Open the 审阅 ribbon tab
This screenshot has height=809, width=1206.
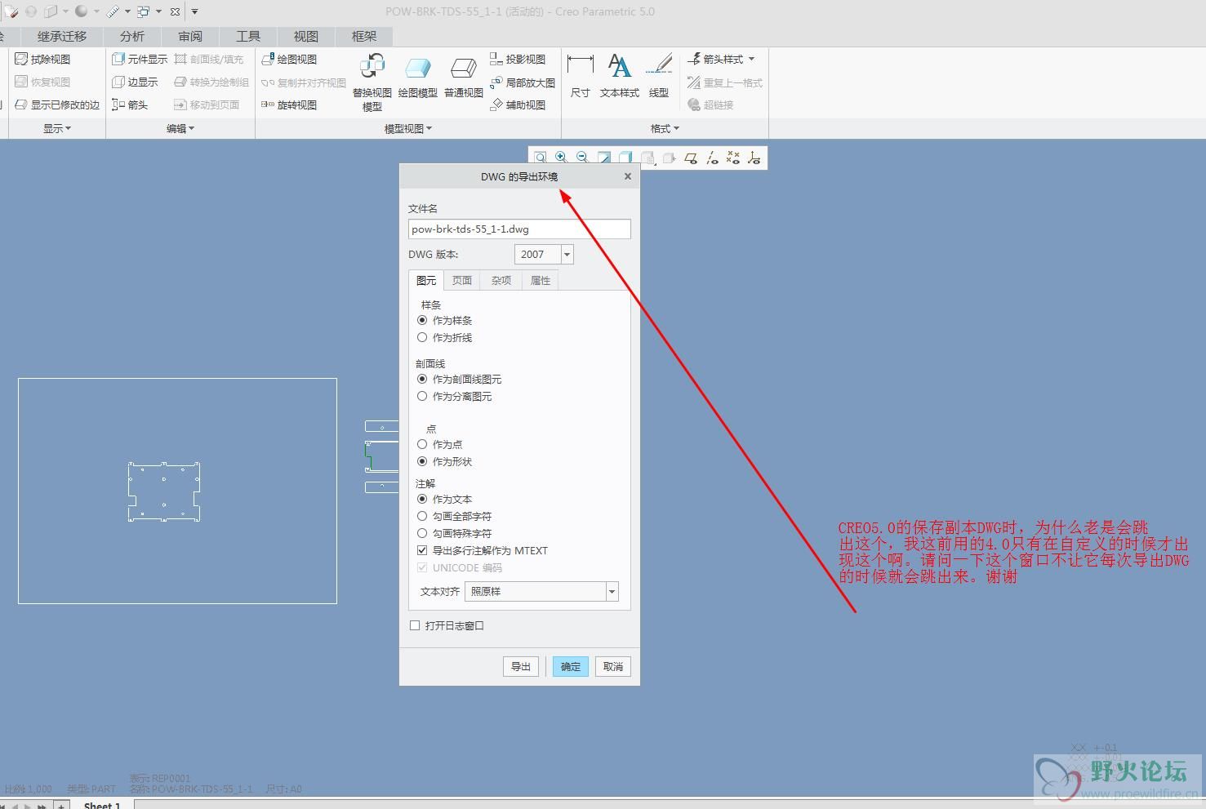[190, 36]
